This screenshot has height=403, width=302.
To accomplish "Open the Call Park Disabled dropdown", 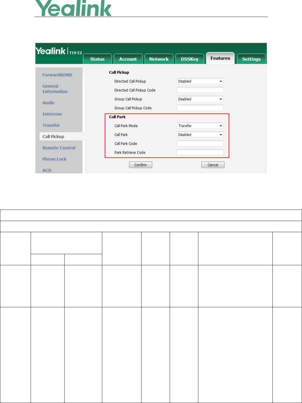I will coord(200,135).
